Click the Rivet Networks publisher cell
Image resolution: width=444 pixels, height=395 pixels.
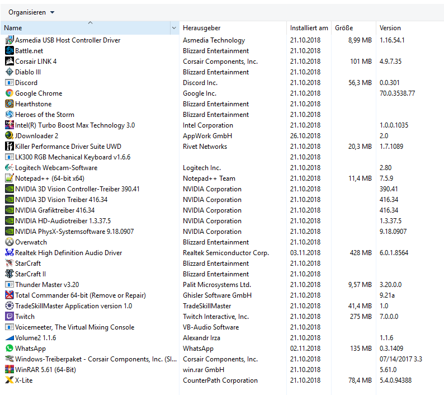pos(205,147)
